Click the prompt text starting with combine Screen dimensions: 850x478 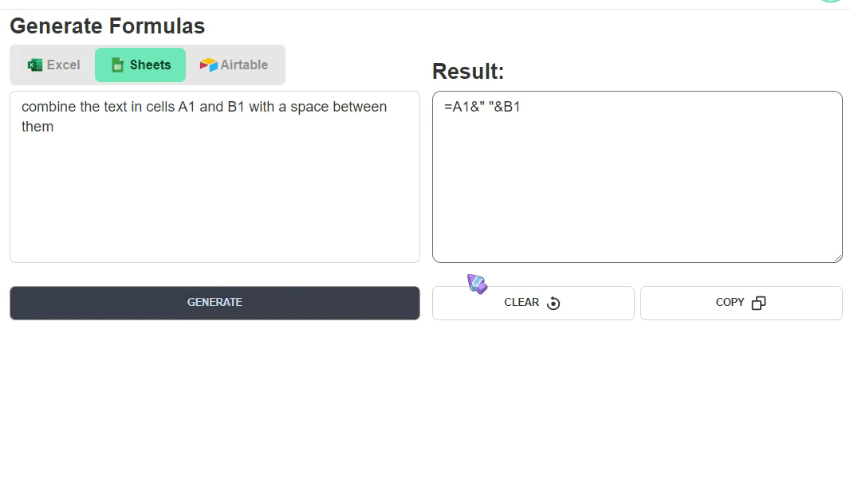point(204,116)
